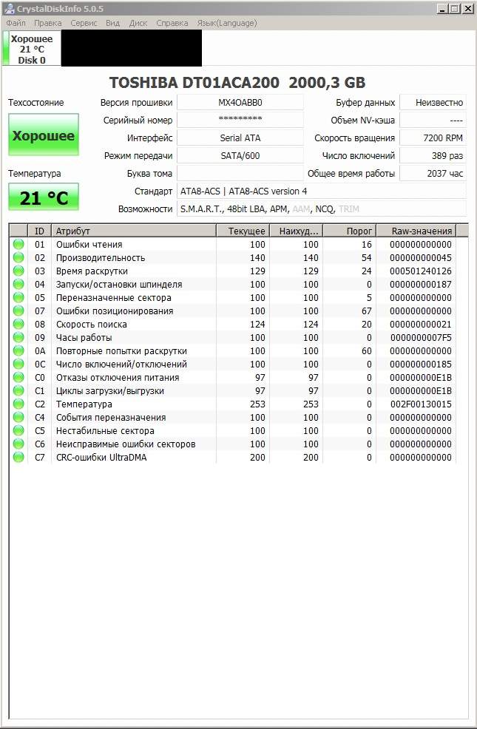Click status circle for Скорость поиска row
The width and height of the screenshot is (477, 729).
[x=18, y=324]
